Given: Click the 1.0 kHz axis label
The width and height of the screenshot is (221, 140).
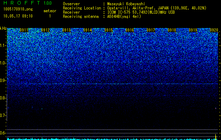Looking at the screenshot, I should pos(3,63).
